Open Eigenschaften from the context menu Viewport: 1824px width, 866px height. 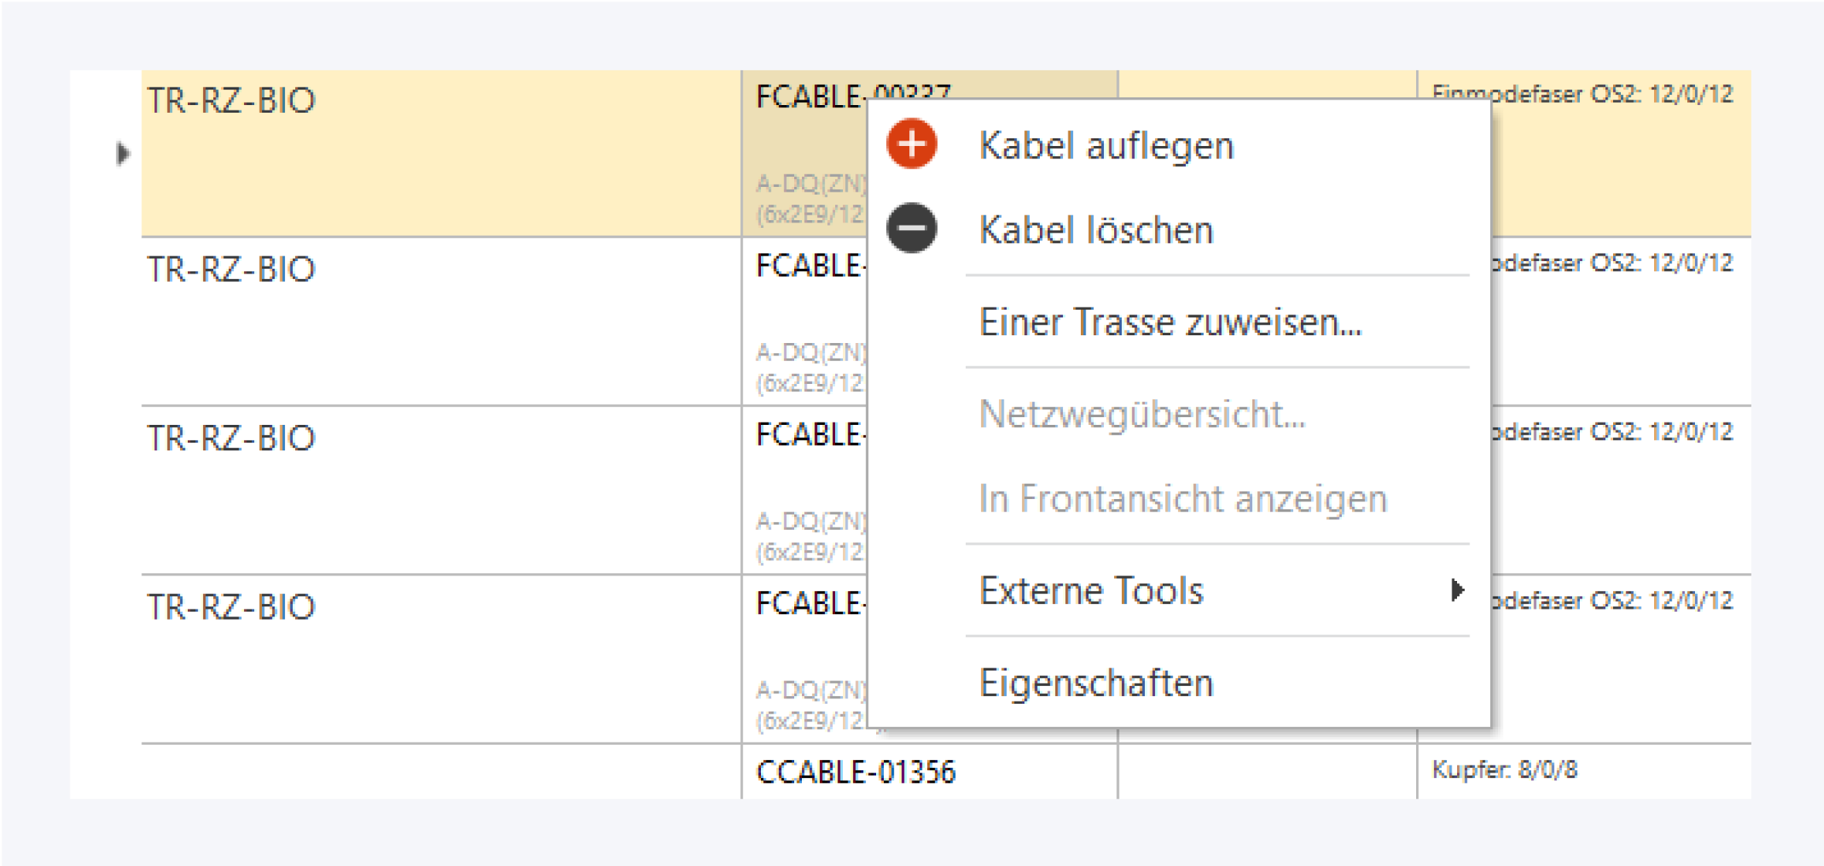click(x=1096, y=683)
